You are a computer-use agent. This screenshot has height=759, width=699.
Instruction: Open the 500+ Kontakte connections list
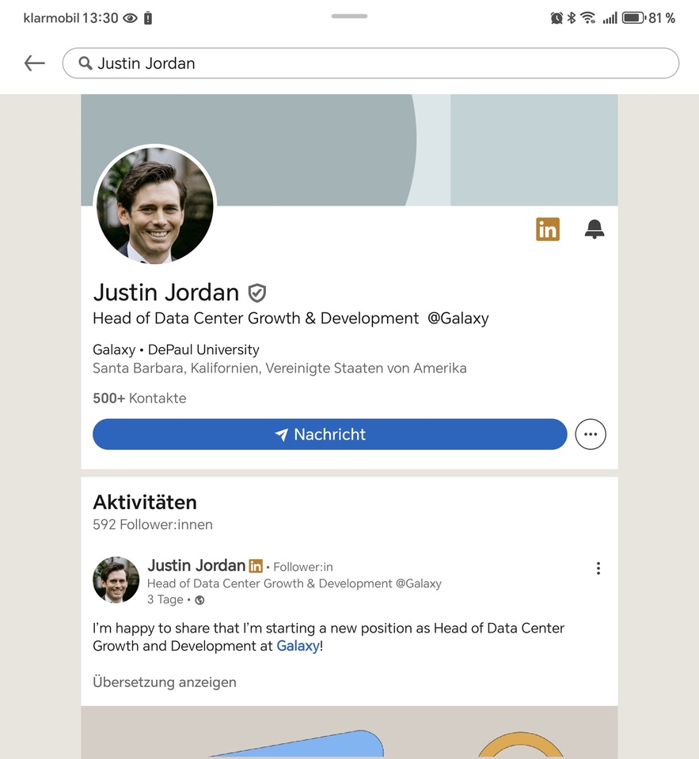point(139,398)
